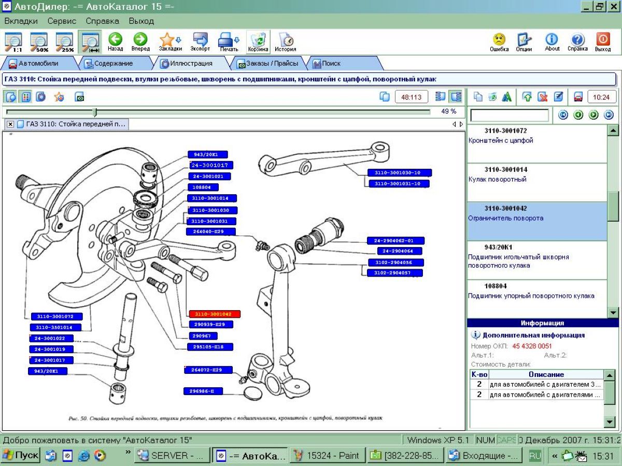Click the green up-arrow icon in parts panel
The width and height of the screenshot is (622, 466).
(x=527, y=97)
